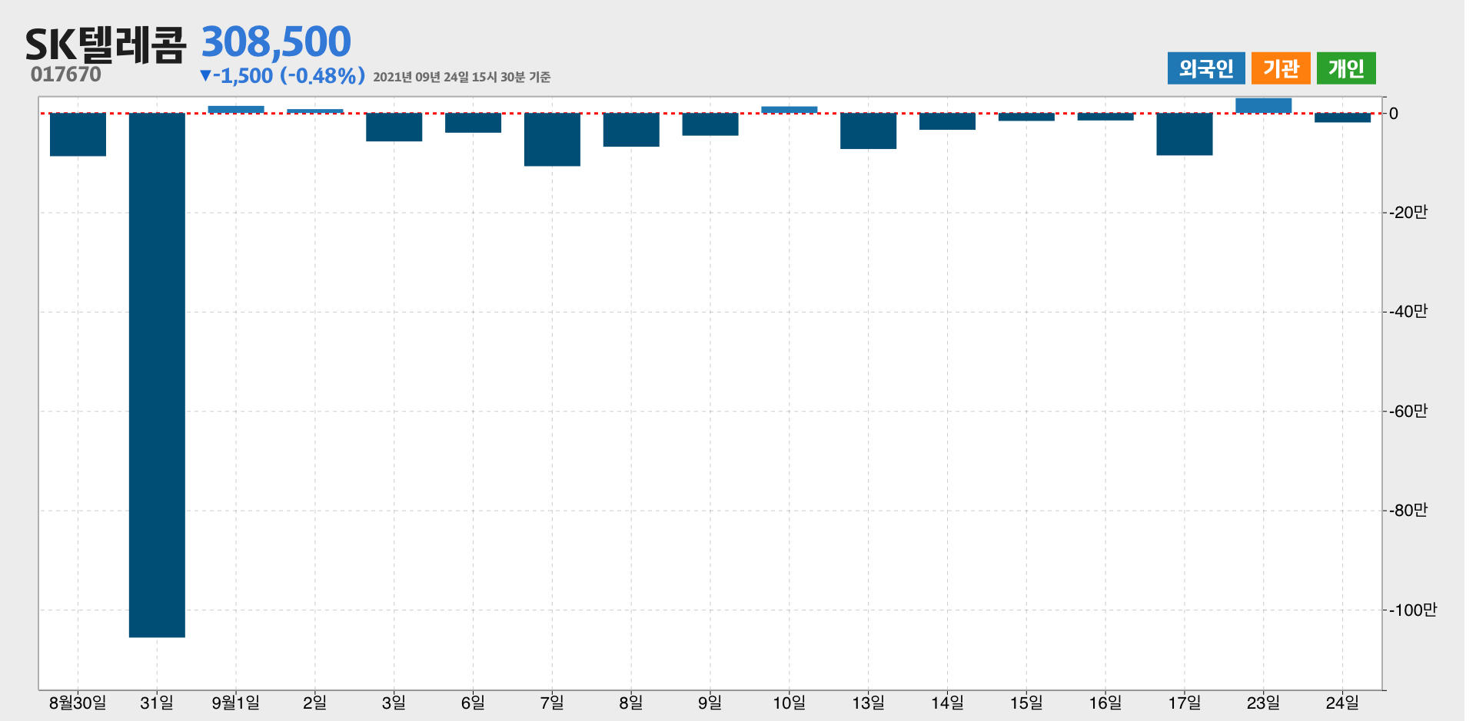Click the x-axis label 9일

click(x=710, y=703)
